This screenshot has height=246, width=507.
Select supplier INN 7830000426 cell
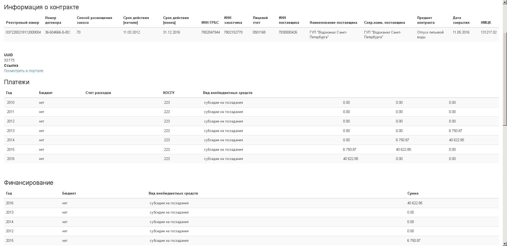click(x=288, y=32)
